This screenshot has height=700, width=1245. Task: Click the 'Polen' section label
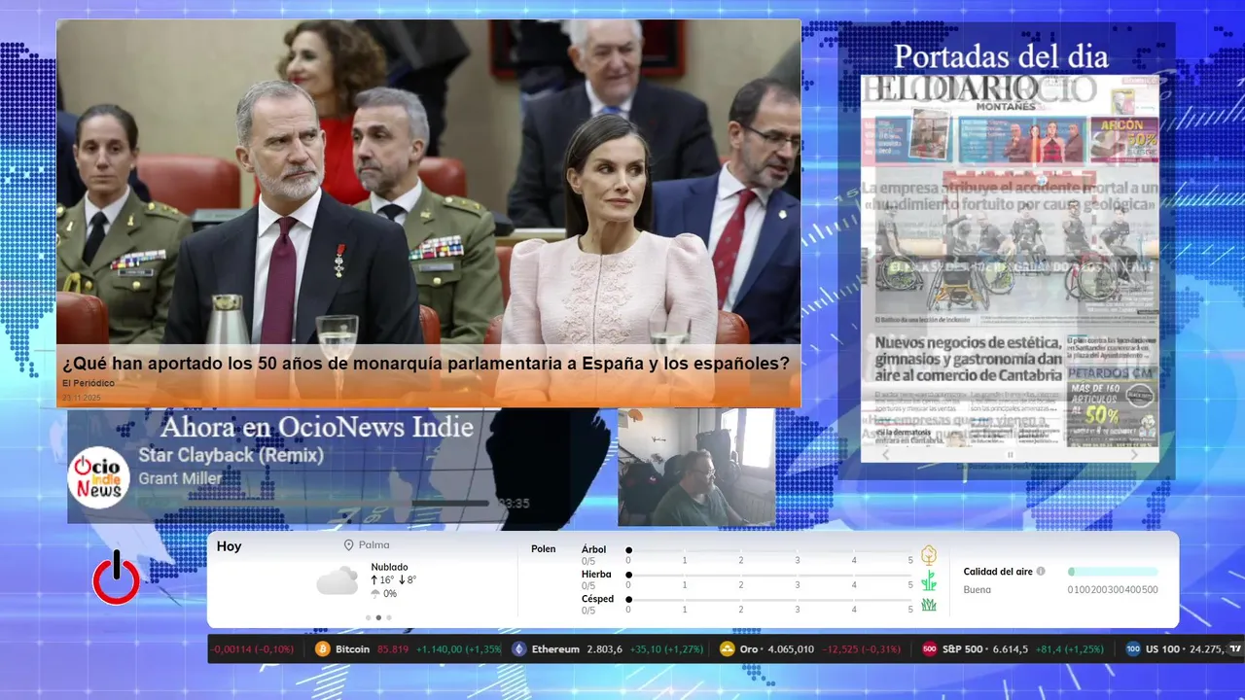544,549
